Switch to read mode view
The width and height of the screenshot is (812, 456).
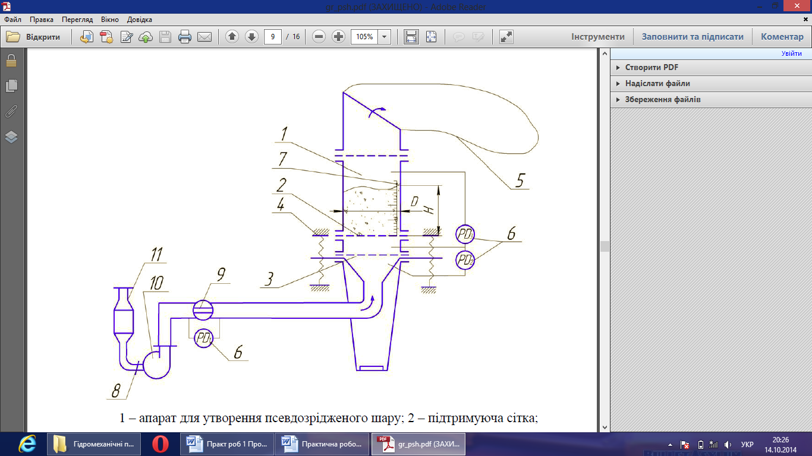point(506,37)
